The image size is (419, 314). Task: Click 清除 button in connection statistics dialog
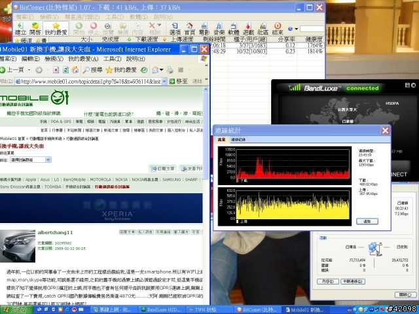[x=367, y=221]
